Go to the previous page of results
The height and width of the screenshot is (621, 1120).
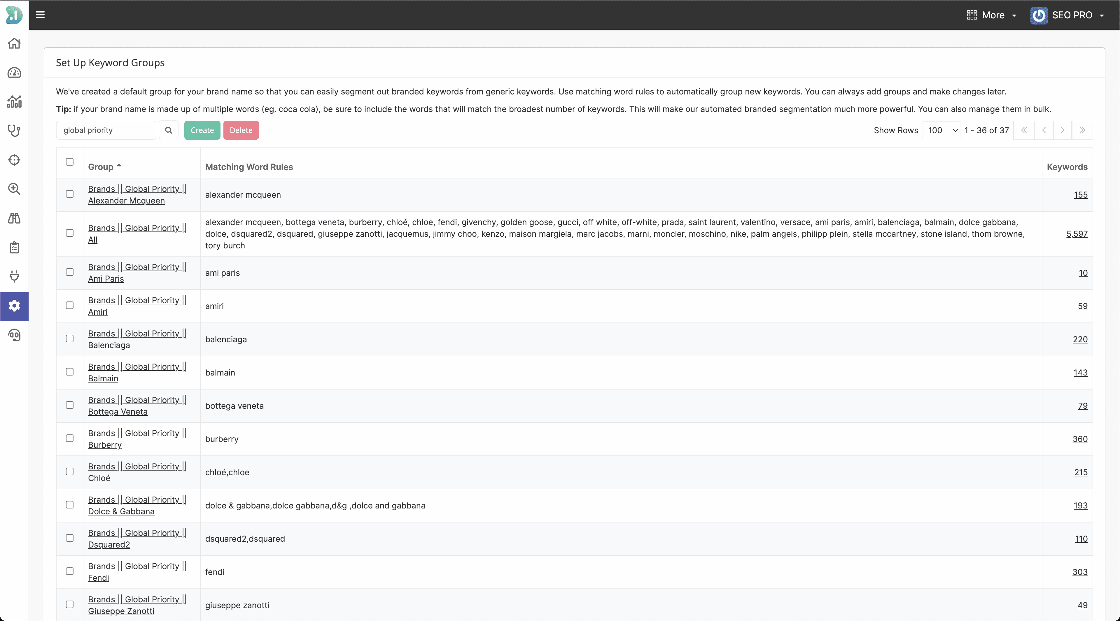(x=1044, y=130)
